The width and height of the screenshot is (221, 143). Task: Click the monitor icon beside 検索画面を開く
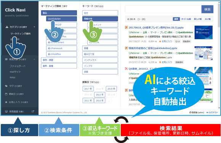click(x=6, y=111)
